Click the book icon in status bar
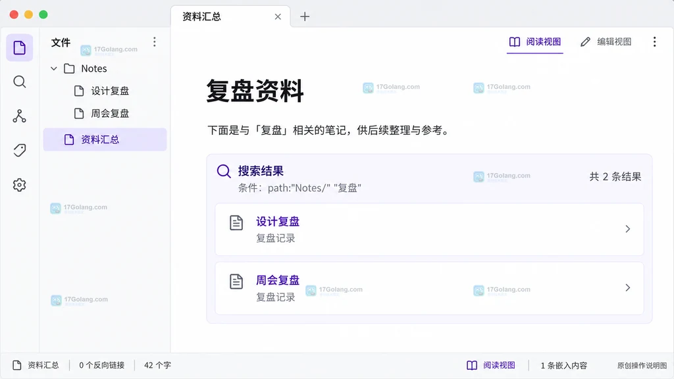Viewport: 674px width, 379px height. [x=472, y=365]
